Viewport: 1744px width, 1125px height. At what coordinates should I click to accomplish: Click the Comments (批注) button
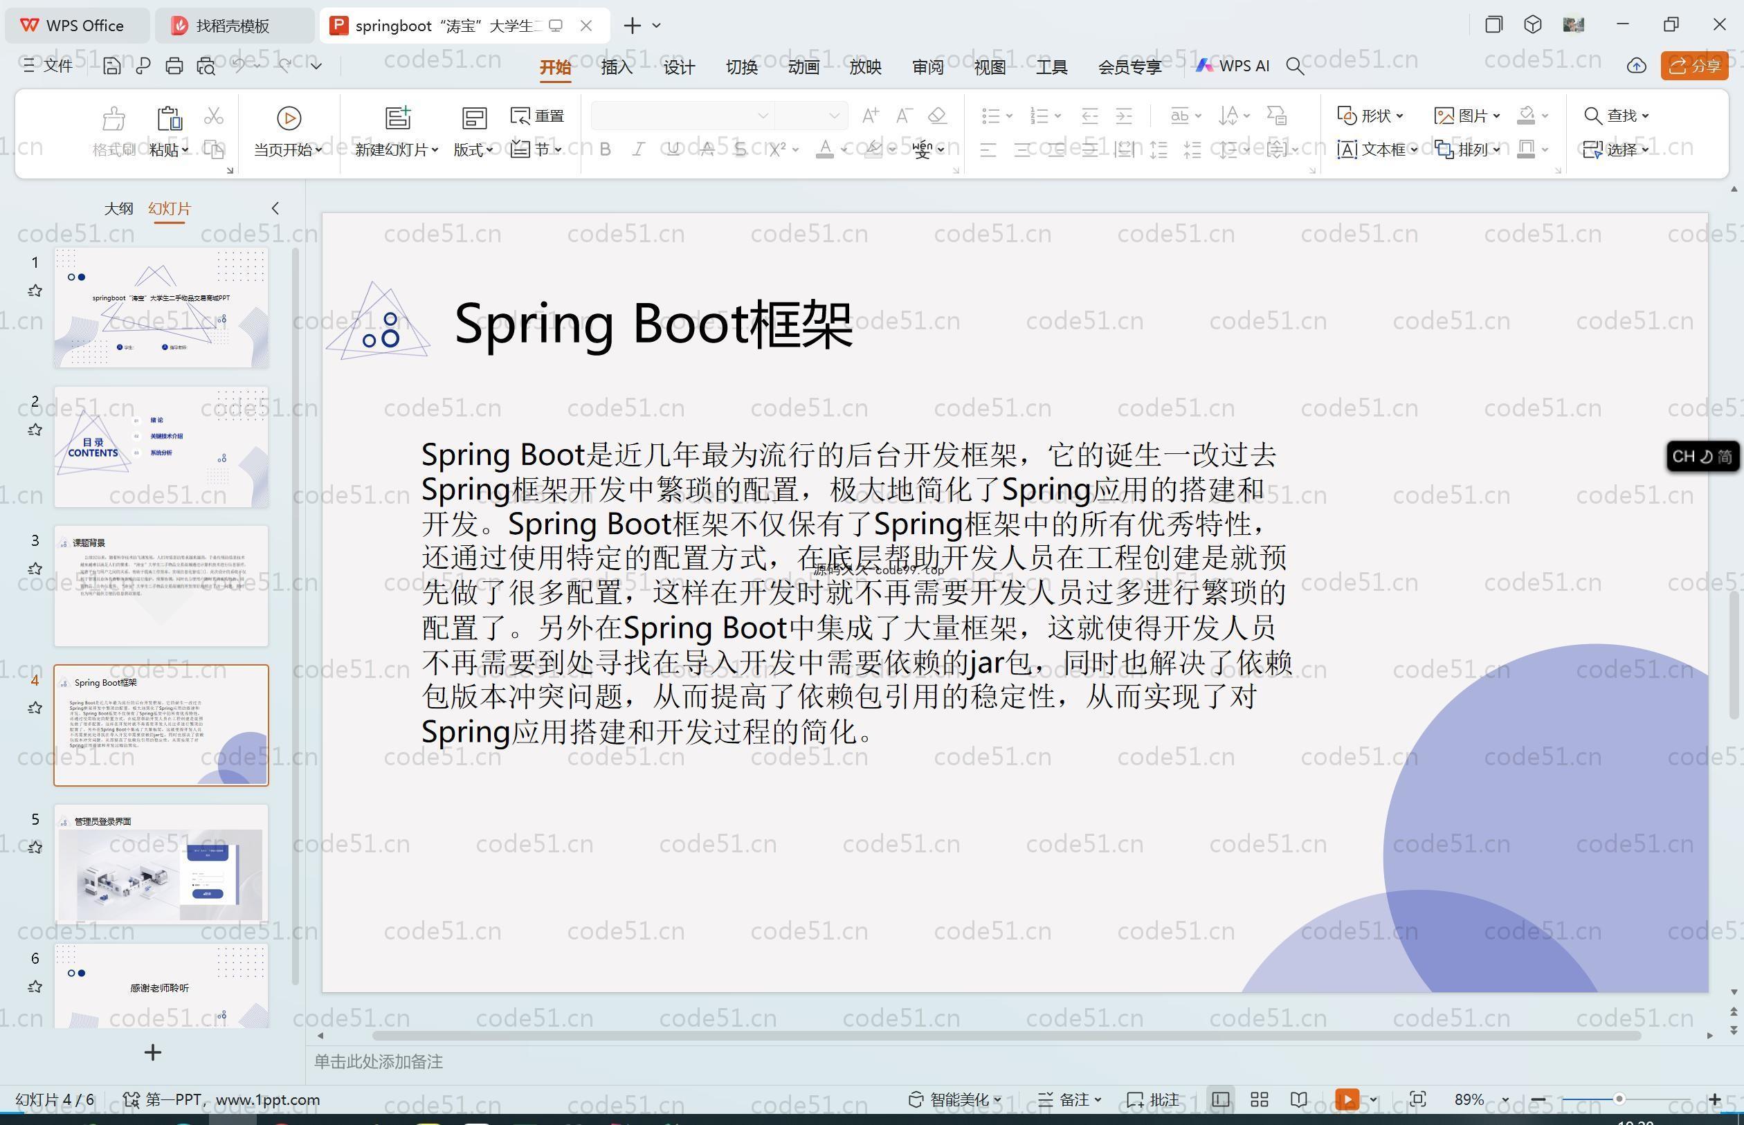(x=1154, y=1099)
